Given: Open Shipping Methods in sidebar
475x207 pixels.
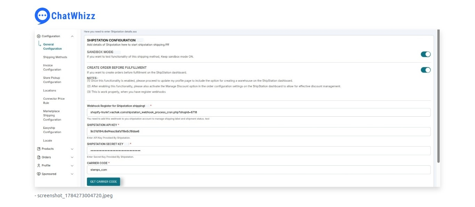Looking at the screenshot, I should click(x=55, y=57).
